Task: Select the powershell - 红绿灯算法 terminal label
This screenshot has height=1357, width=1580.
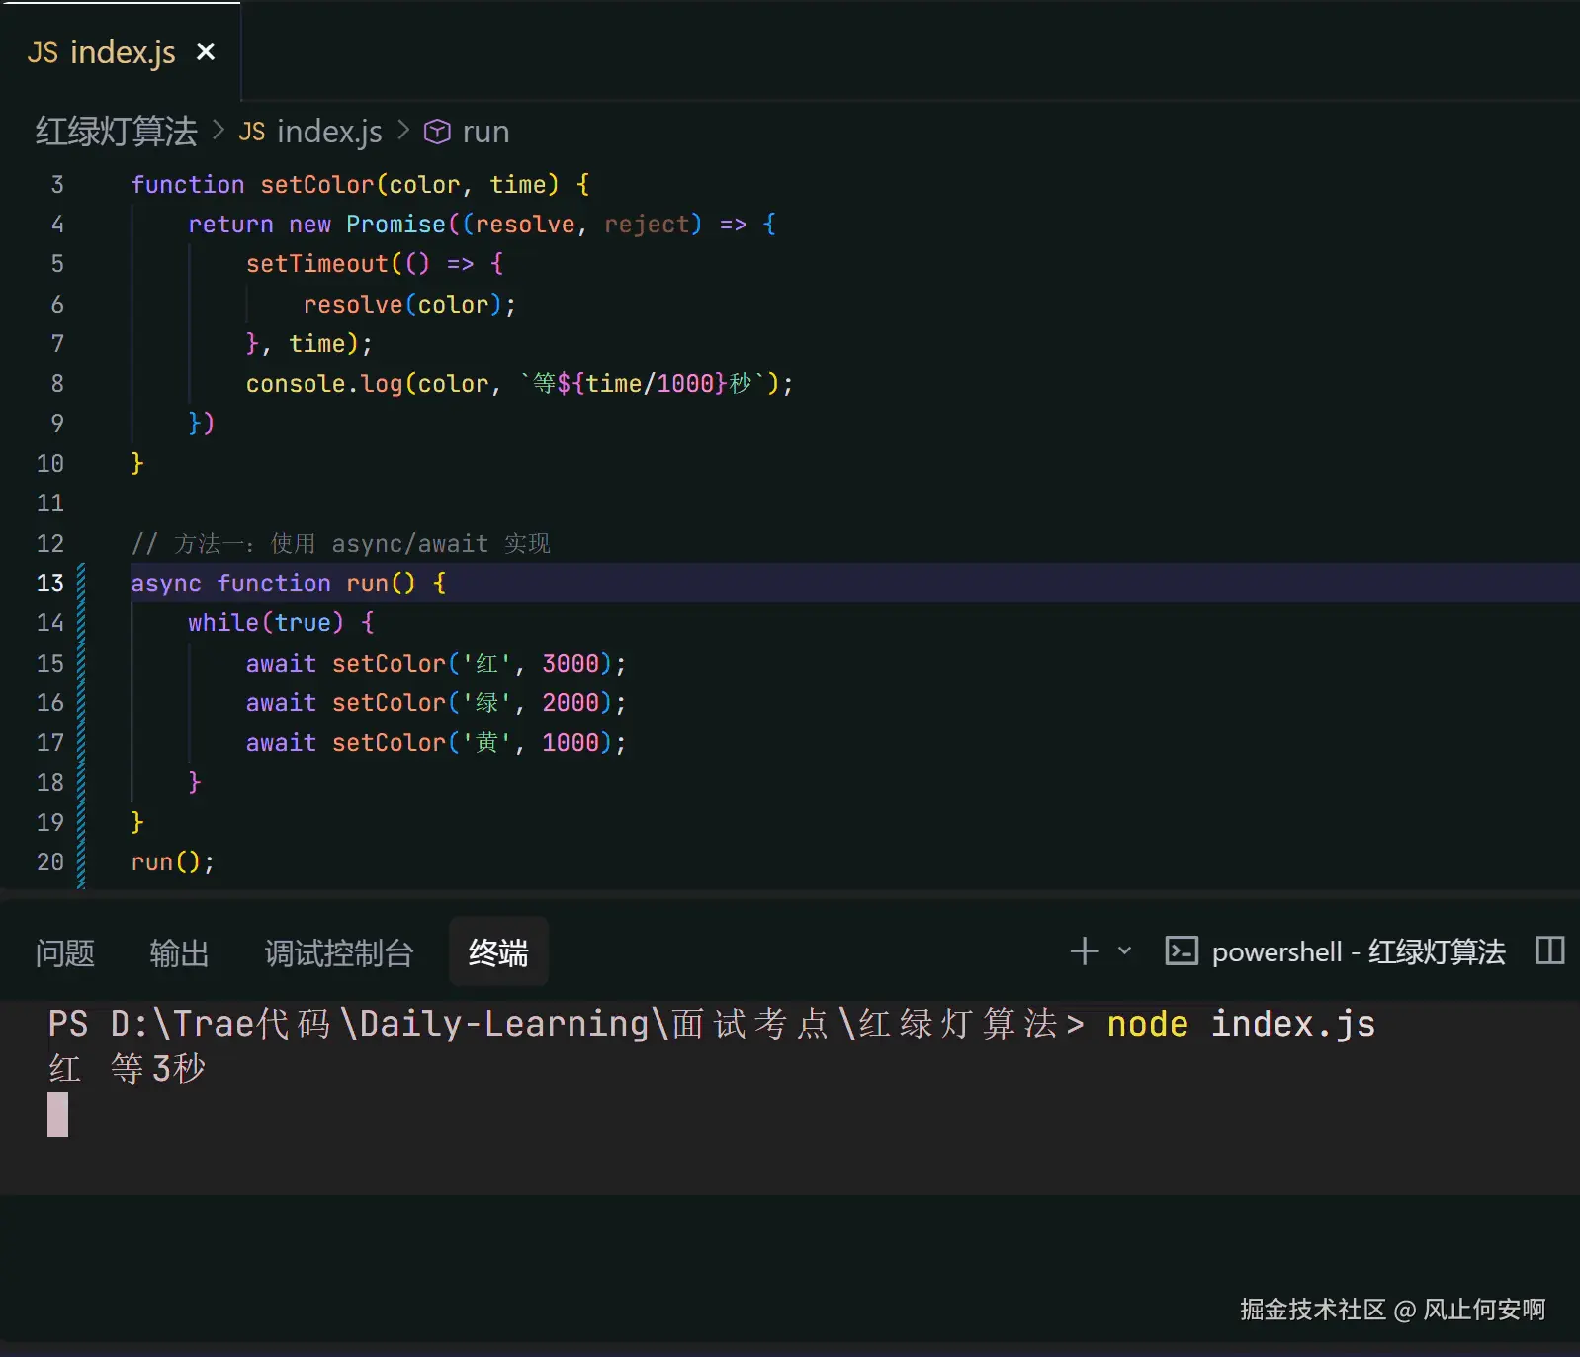Action: (1359, 951)
